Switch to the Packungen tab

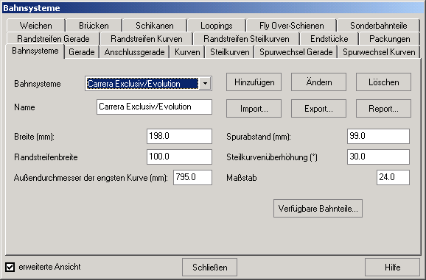390,39
